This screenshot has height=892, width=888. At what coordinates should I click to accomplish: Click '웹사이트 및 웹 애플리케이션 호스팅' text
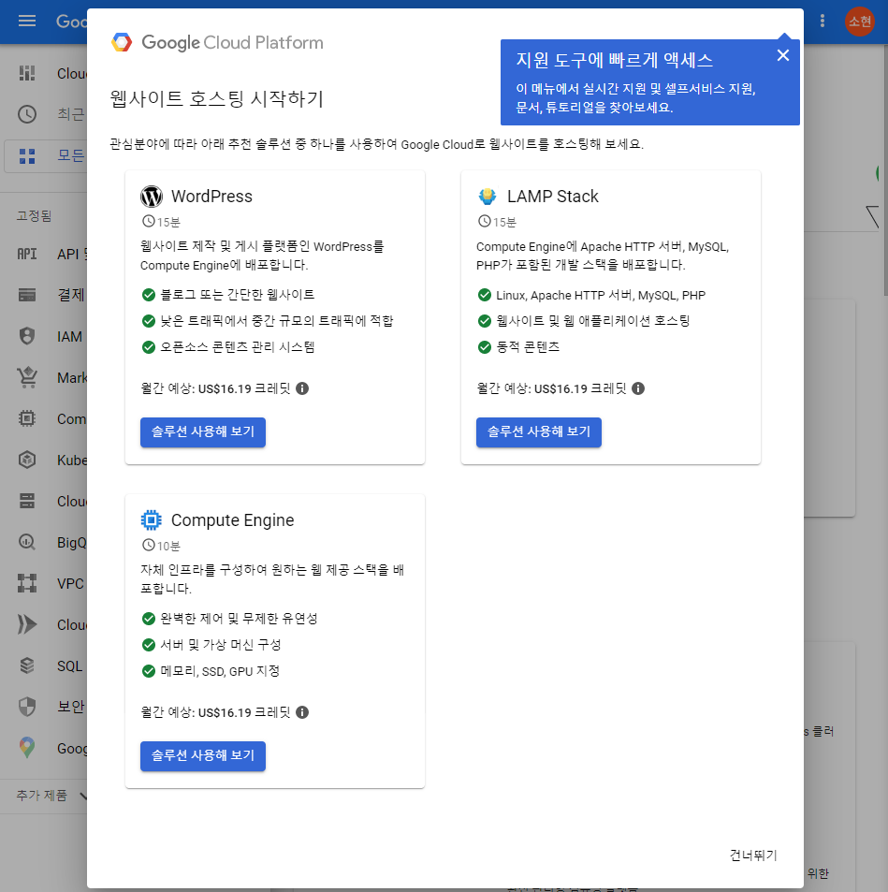592,321
